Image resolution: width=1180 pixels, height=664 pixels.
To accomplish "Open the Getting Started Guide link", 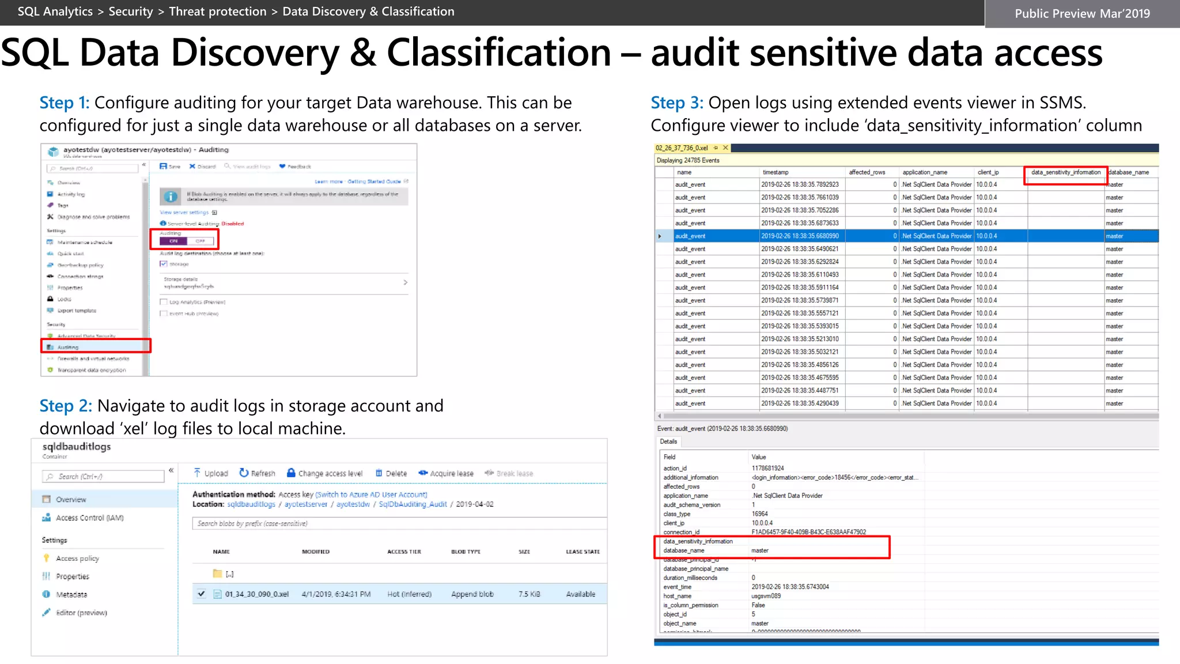I will pyautogui.click(x=374, y=182).
